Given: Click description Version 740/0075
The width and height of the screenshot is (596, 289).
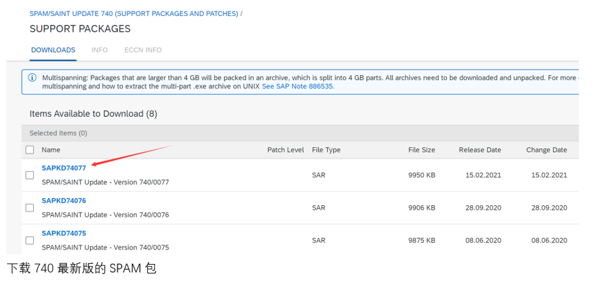Looking at the screenshot, I should tap(105, 248).
